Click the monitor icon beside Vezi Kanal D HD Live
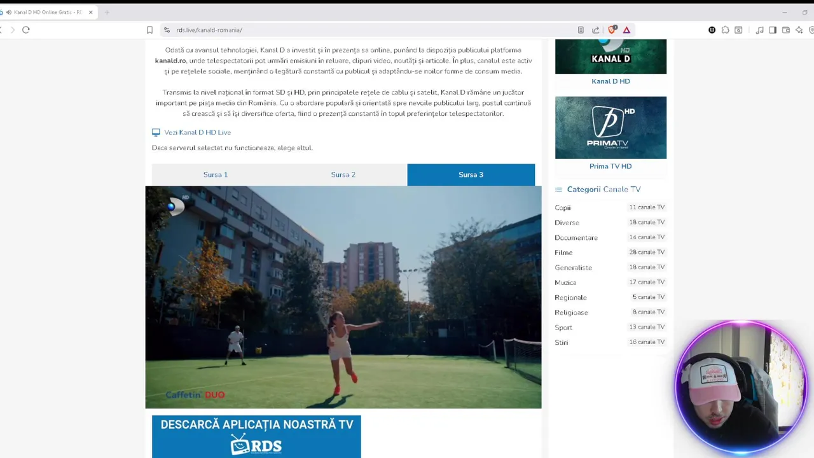 coord(156,132)
